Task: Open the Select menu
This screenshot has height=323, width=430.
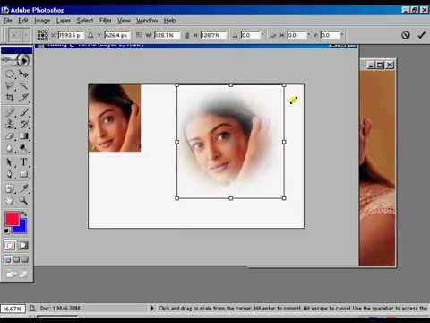Action: (85, 21)
